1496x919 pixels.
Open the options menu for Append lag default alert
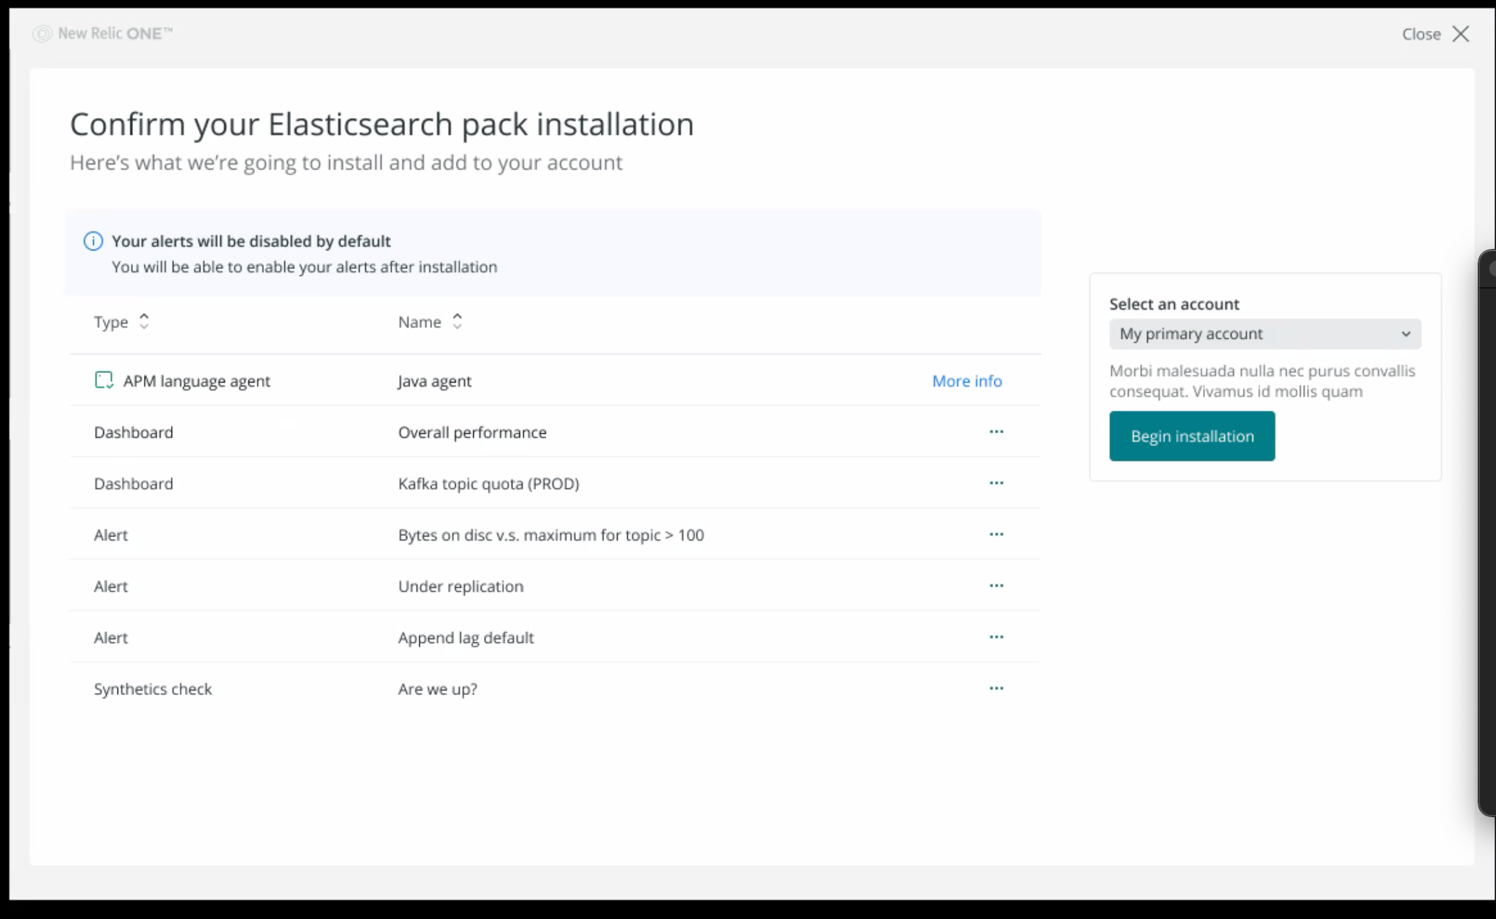996,637
